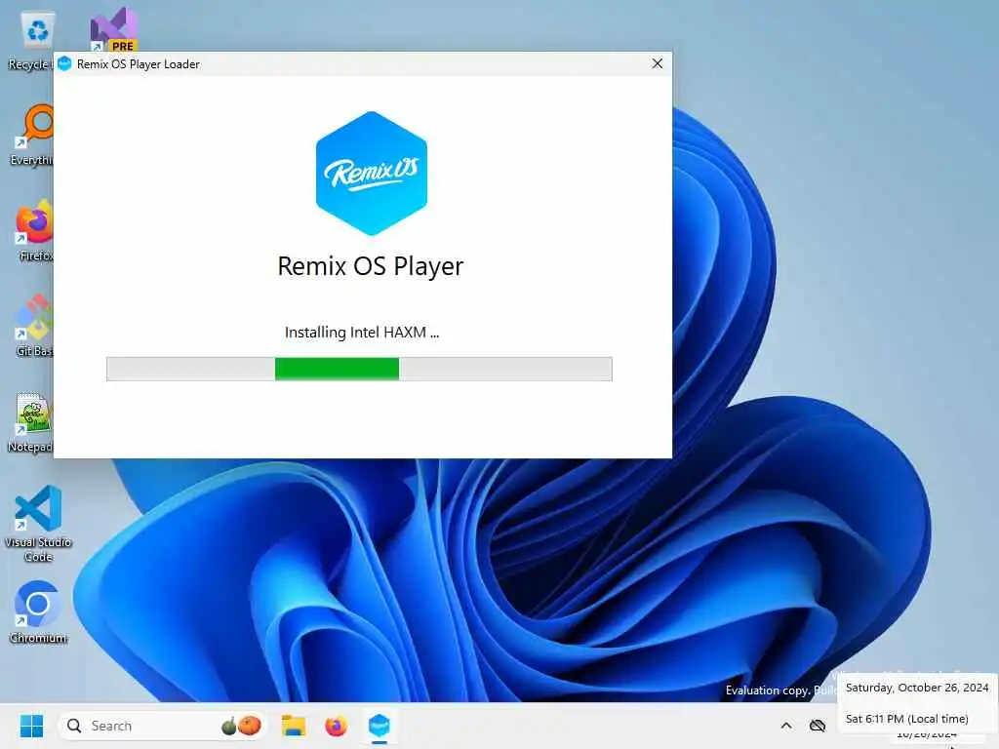The width and height of the screenshot is (999, 749).
Task: Click the Remix OS hexagon logo
Action: pyautogui.click(x=372, y=174)
